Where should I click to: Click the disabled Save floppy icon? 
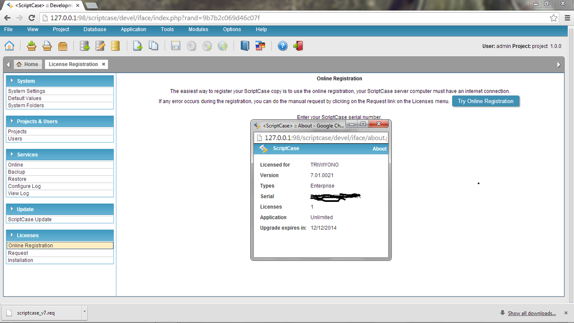tap(176, 46)
